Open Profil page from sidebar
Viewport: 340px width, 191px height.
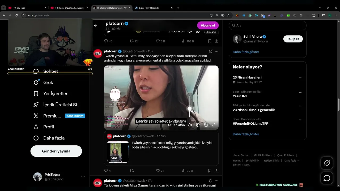click(44, 127)
